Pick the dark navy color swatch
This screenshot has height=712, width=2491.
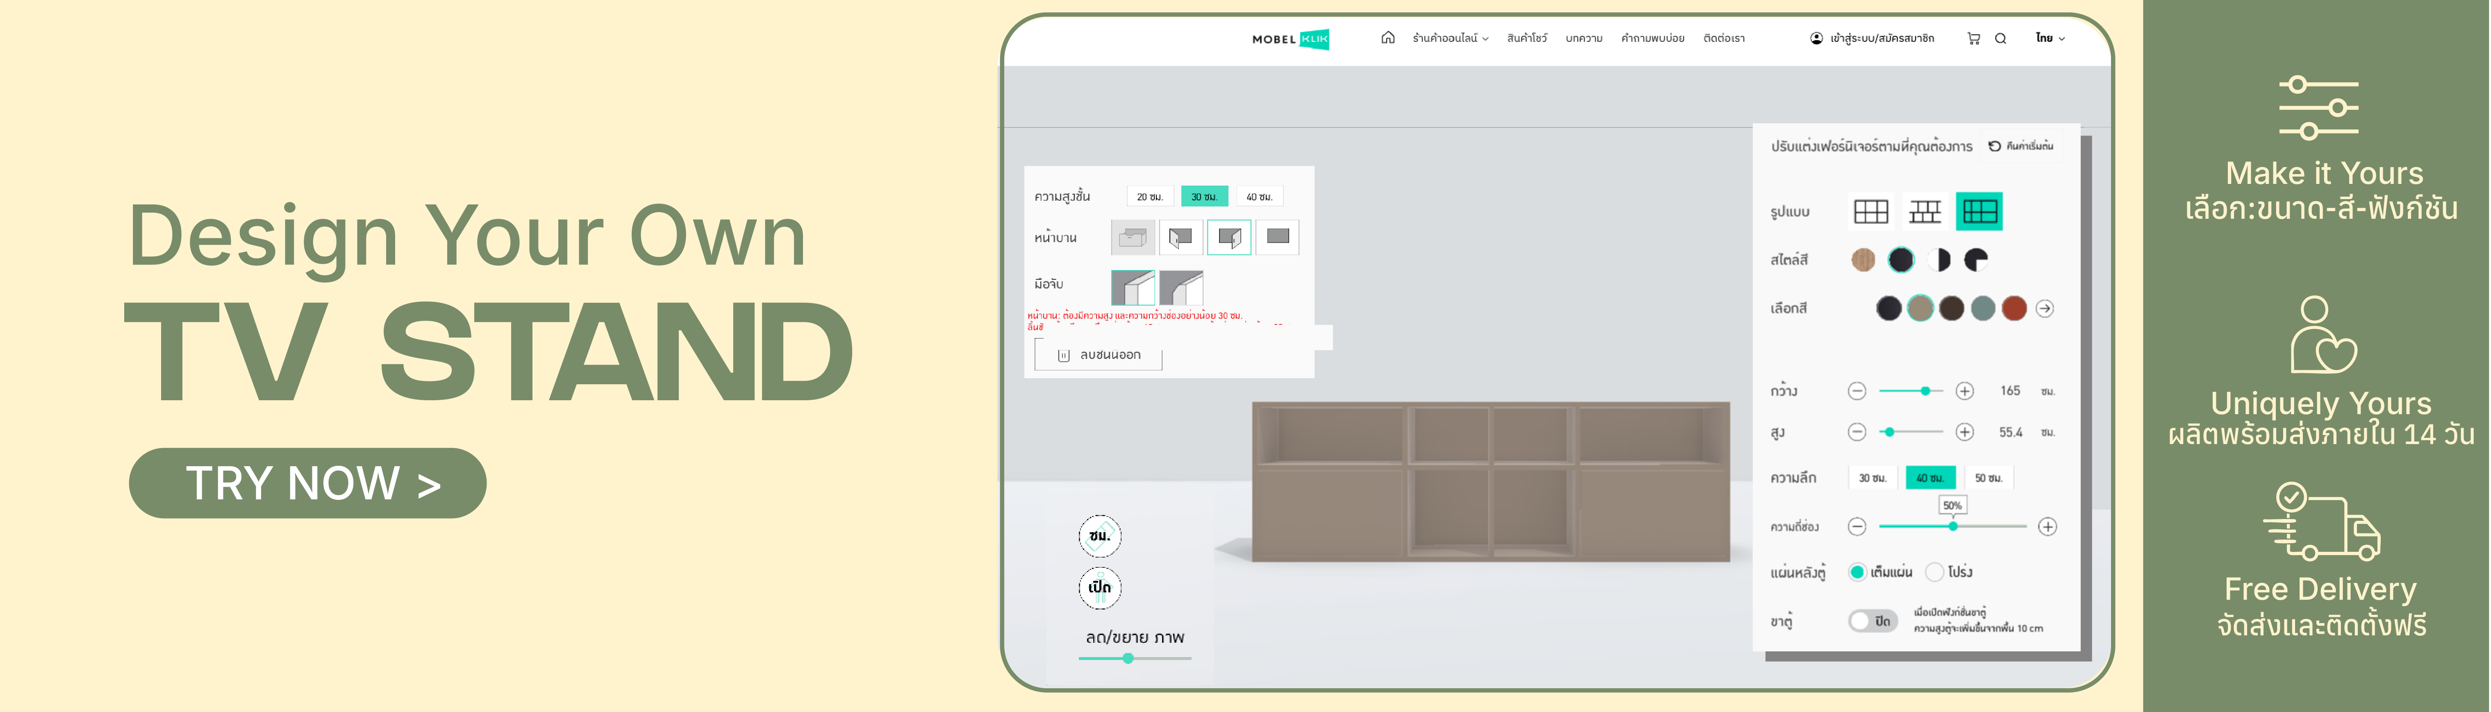pos(1888,308)
